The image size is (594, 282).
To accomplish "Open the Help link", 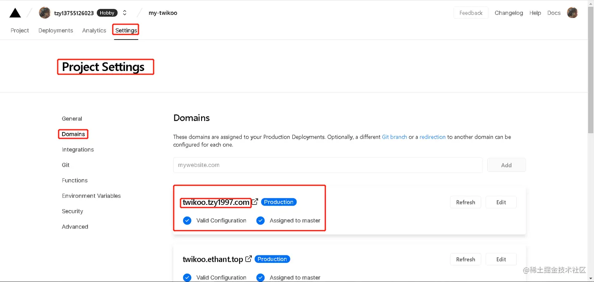I will [535, 13].
